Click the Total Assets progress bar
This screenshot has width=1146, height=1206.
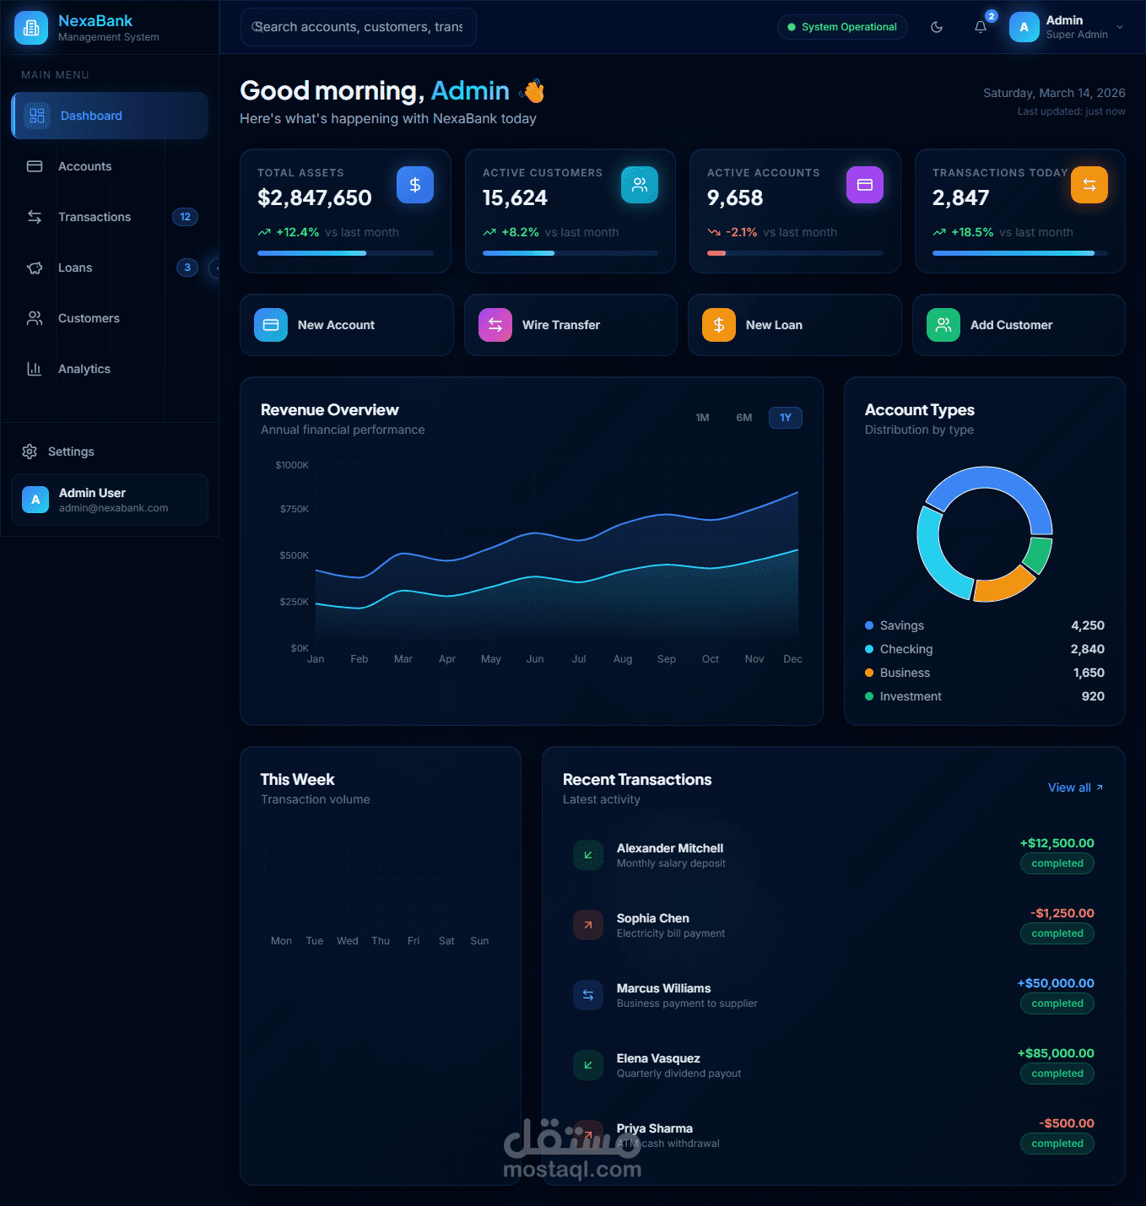coord(345,253)
